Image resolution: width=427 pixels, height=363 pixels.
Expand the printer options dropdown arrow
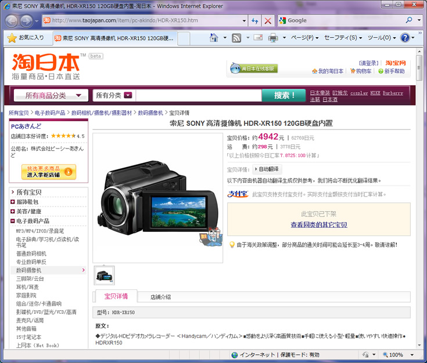284,38
